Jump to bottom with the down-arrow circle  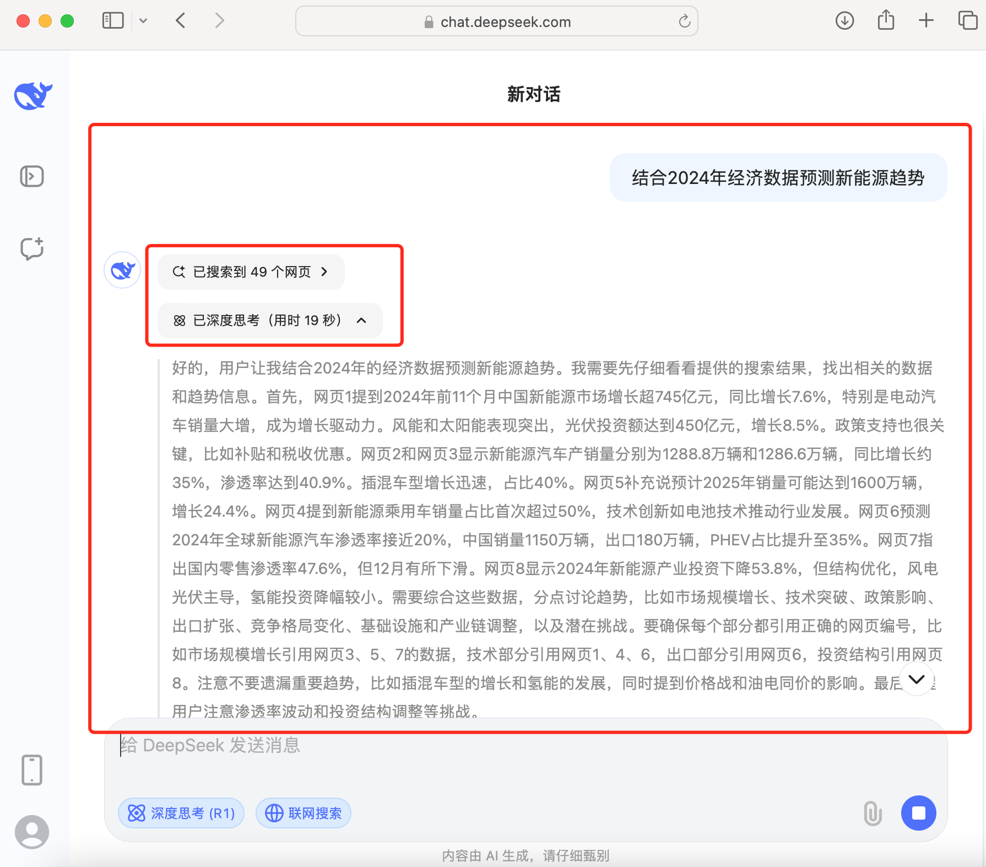[x=917, y=679]
